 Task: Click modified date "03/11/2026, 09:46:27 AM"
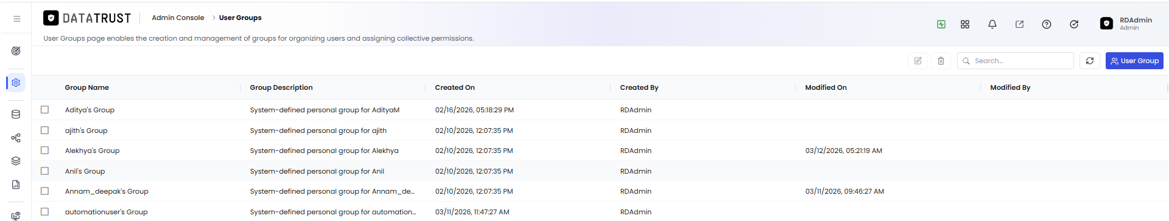click(x=844, y=191)
